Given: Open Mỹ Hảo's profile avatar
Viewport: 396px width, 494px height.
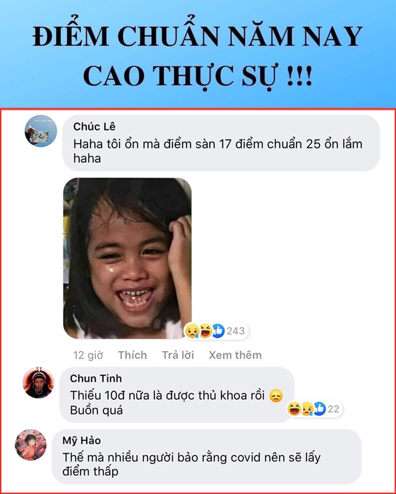Looking at the screenshot, I should point(30,445).
